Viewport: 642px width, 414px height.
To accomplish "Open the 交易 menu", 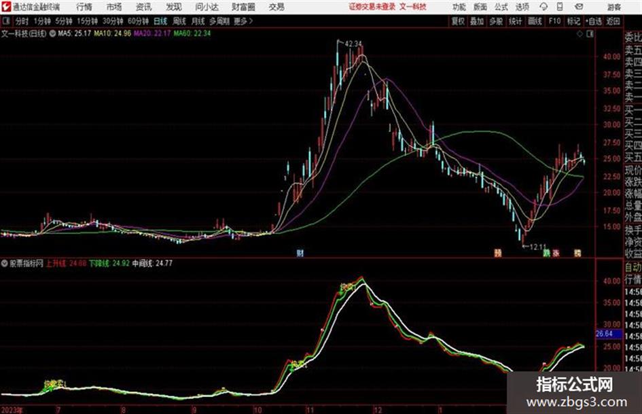I will click(277, 7).
